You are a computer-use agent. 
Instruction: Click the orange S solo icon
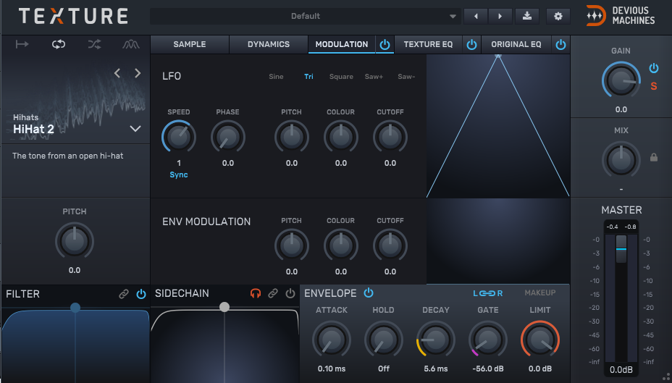pos(654,86)
